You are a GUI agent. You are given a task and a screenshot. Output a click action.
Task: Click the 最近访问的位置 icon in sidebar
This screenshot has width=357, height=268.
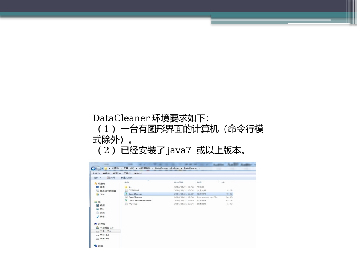[98, 191]
